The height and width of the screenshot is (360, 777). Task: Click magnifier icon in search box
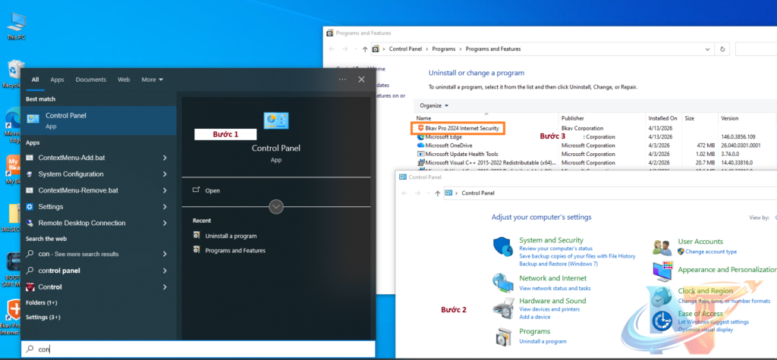30,349
